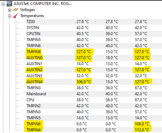Click the 87.0 °C value in CPU row

click(x=141, y=100)
